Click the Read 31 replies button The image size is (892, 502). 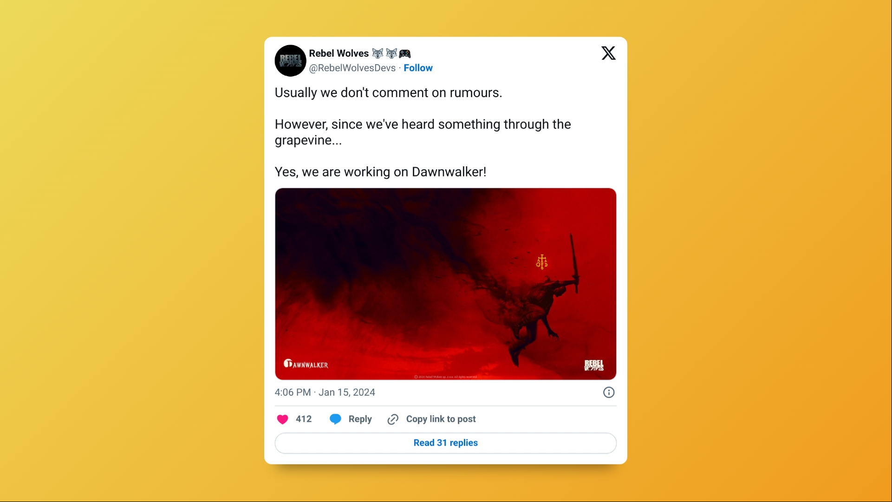pos(446,443)
